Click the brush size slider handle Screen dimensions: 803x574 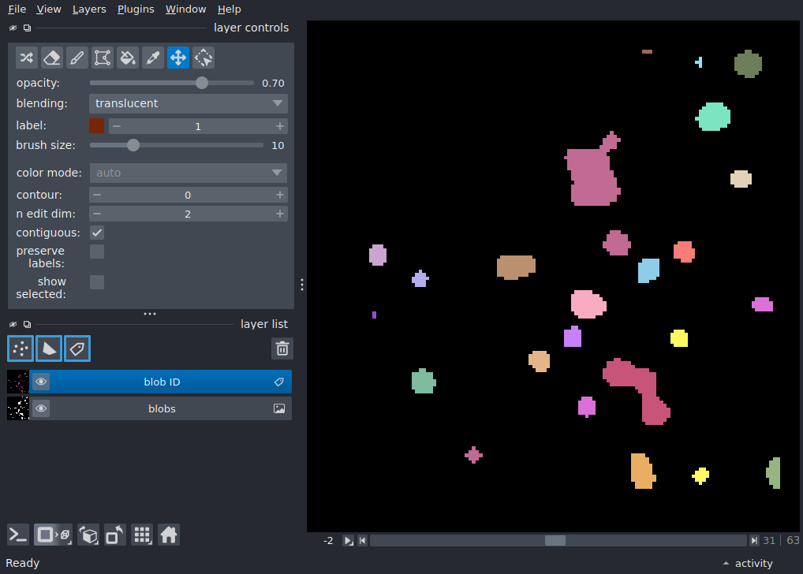click(x=133, y=145)
